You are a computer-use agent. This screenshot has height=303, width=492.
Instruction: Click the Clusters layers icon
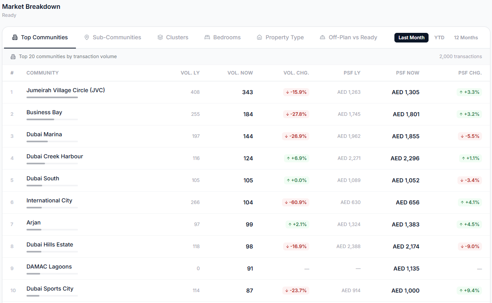pyautogui.click(x=160, y=37)
